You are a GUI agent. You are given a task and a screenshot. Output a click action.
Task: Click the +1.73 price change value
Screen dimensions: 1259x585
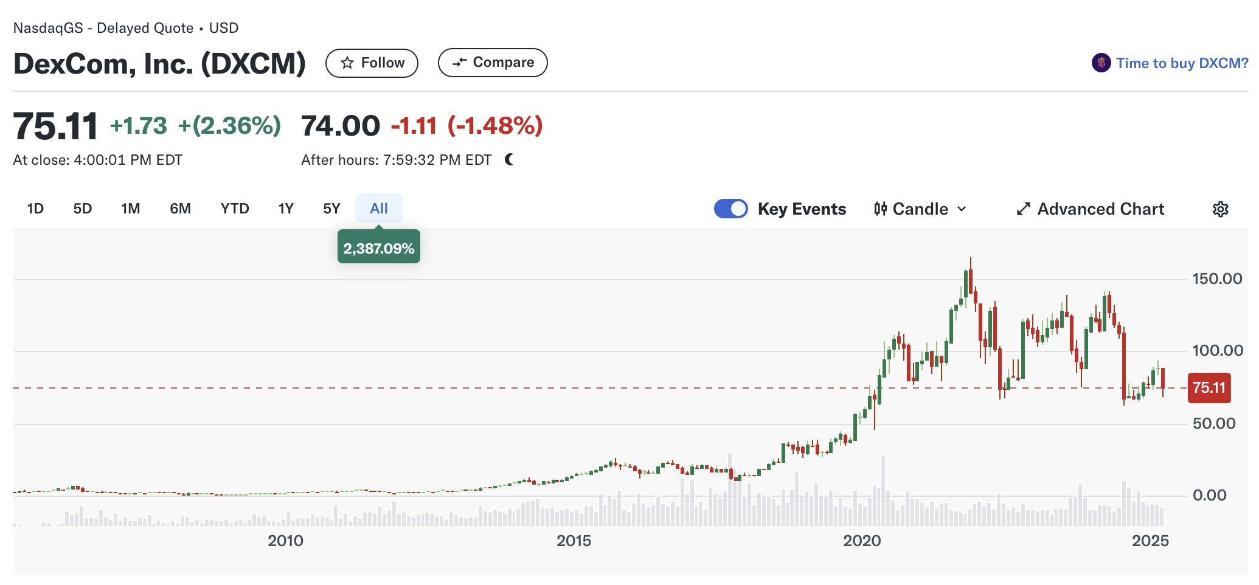click(139, 126)
